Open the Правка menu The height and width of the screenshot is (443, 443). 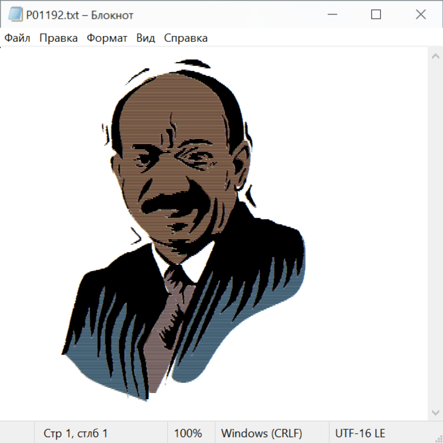[59, 38]
